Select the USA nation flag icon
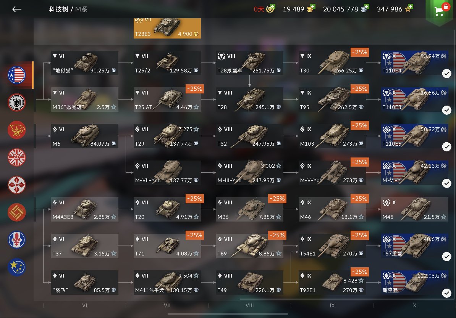Screen dimensions: 456x318 pos(16,75)
